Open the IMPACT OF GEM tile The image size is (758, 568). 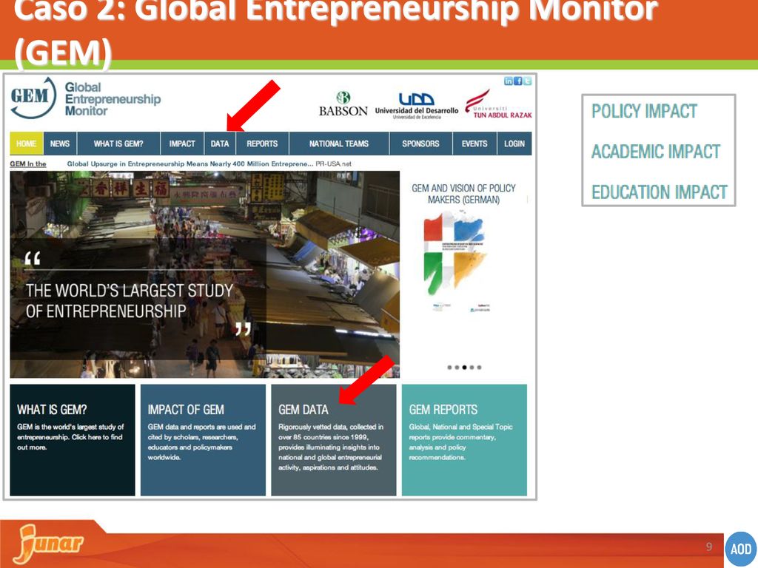[203, 440]
